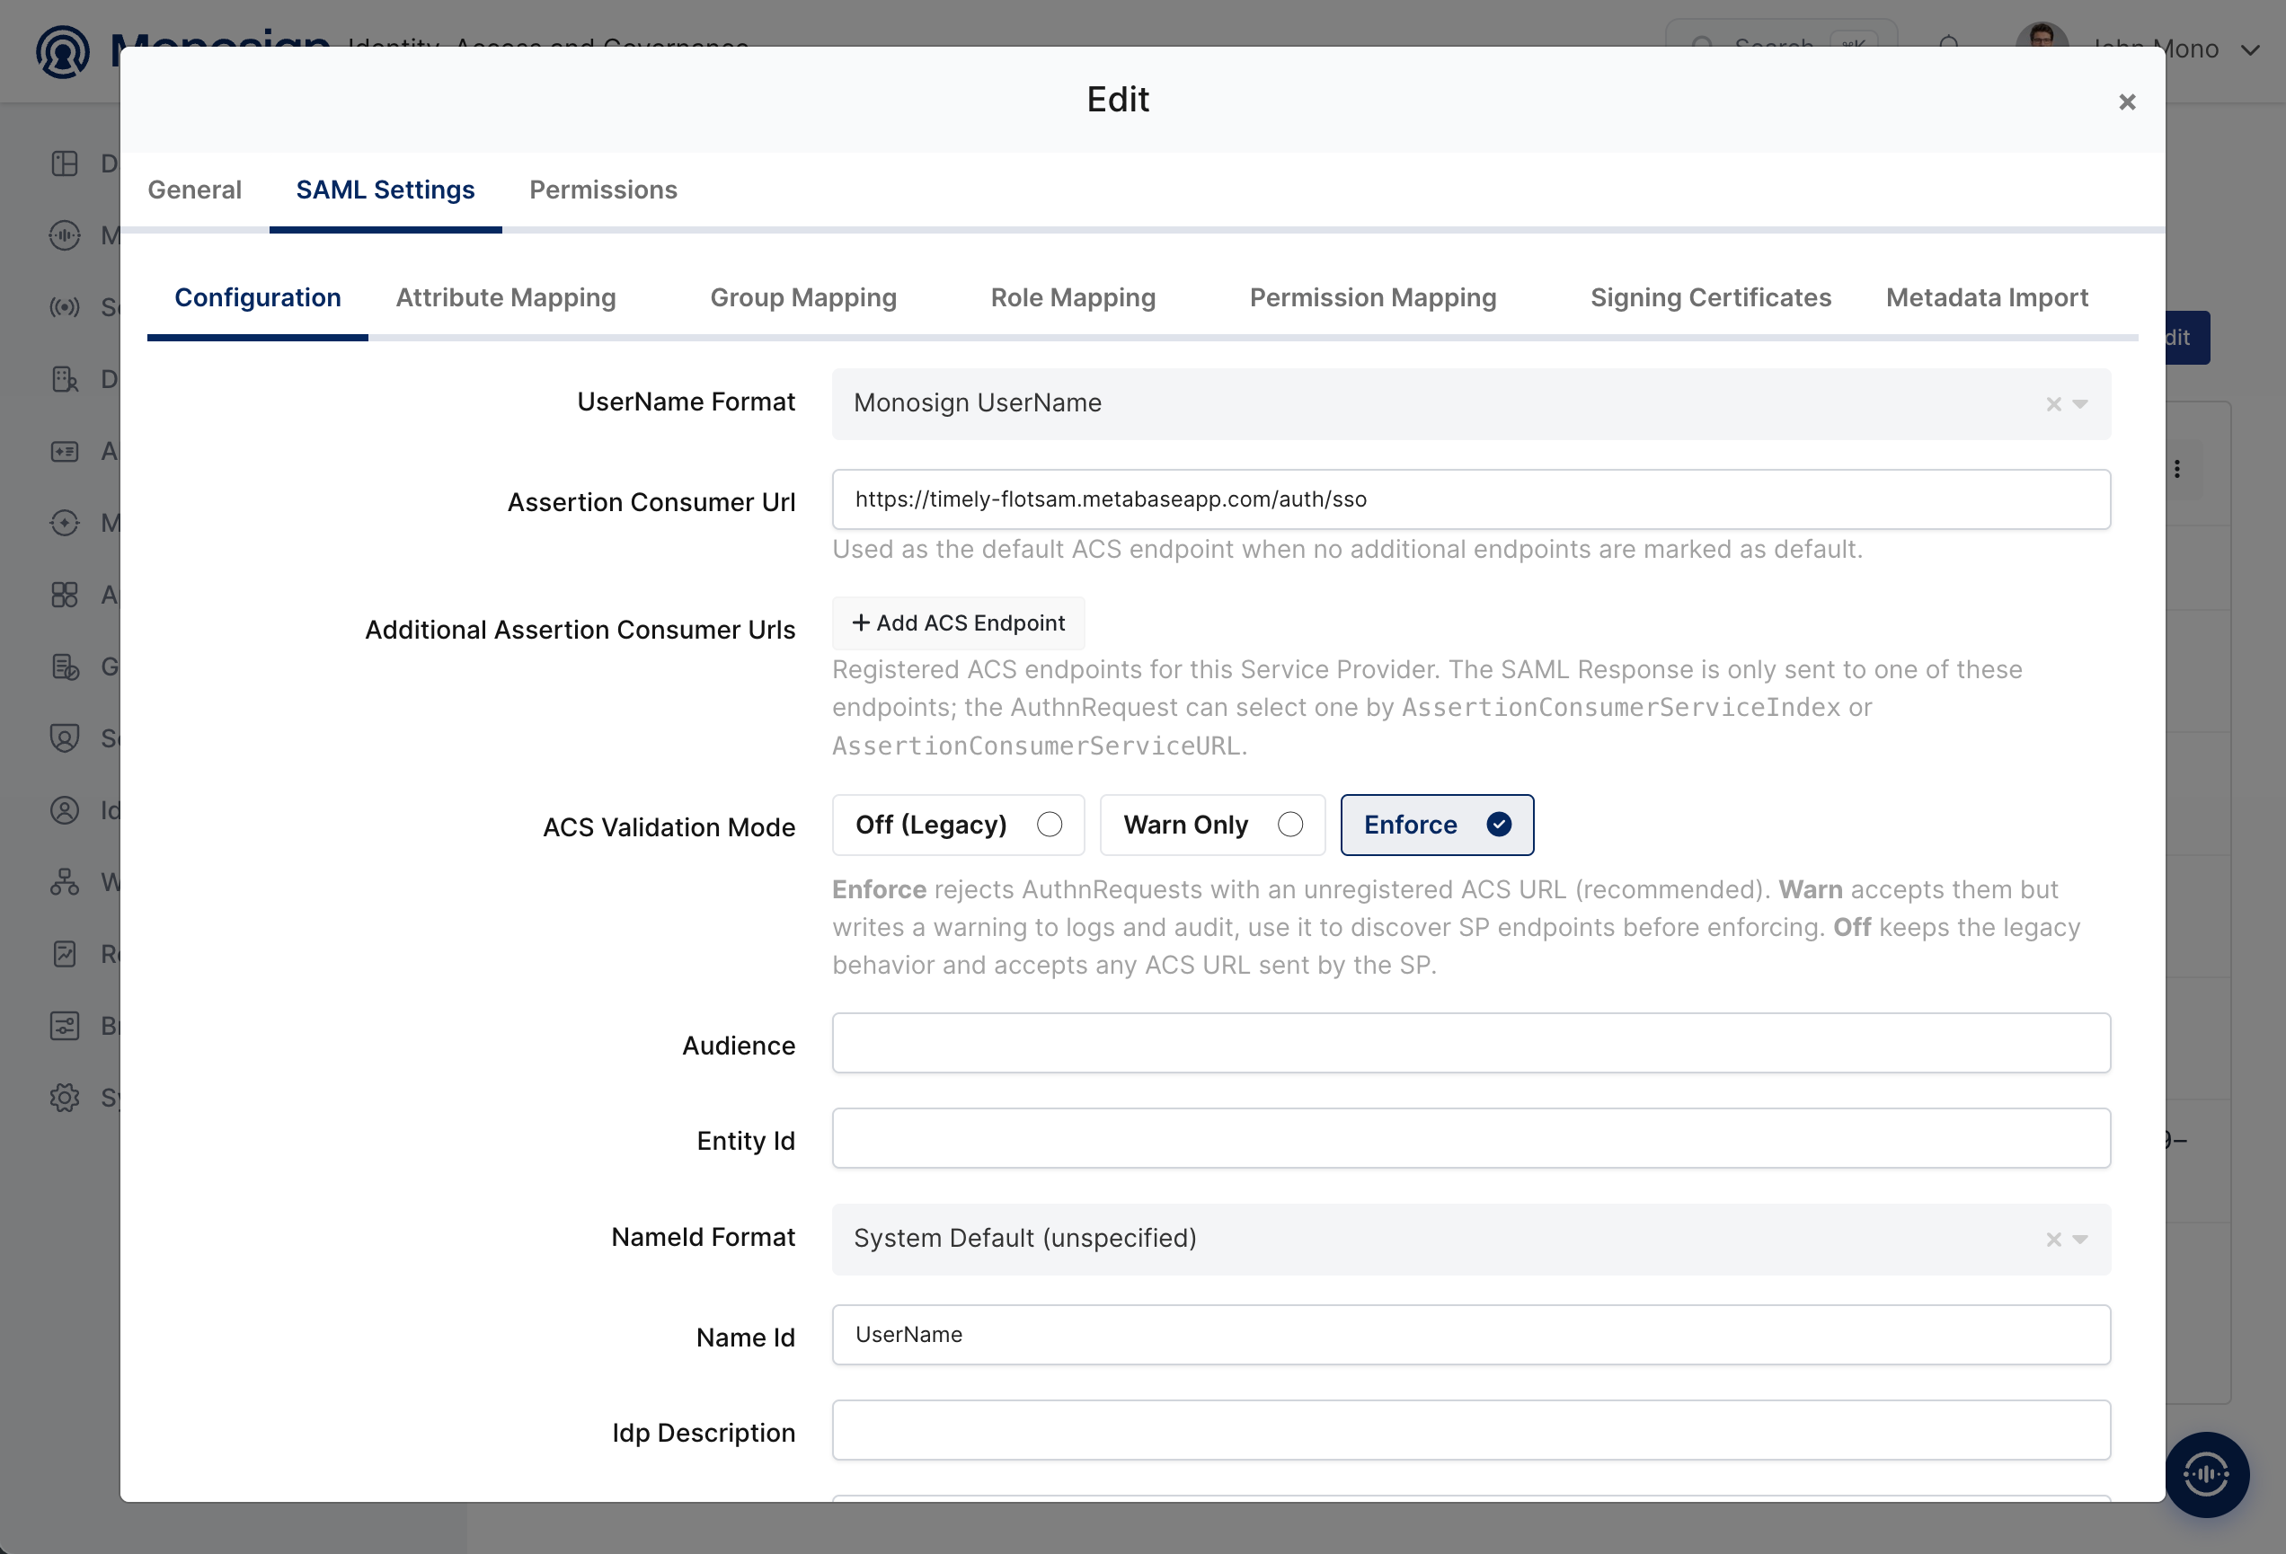Click the sparkle target circle icon in the background sidebar
This screenshot has height=1554, width=2286.
(x=65, y=522)
